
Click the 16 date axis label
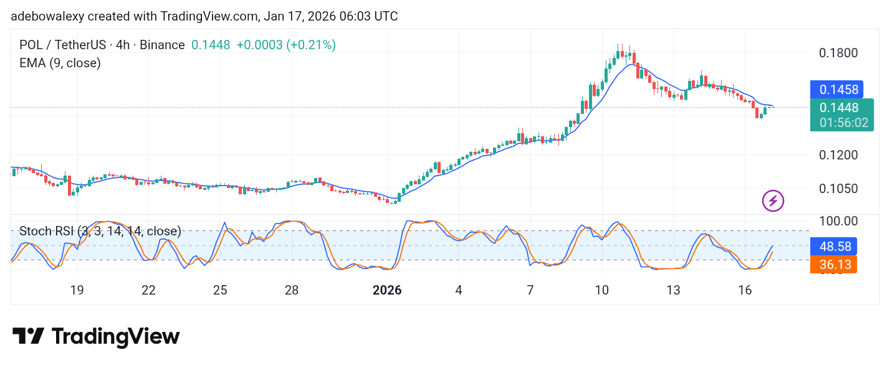click(x=745, y=290)
